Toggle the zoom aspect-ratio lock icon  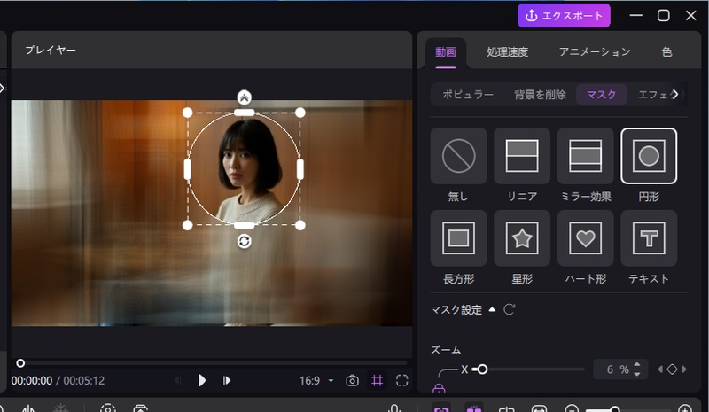(x=439, y=388)
